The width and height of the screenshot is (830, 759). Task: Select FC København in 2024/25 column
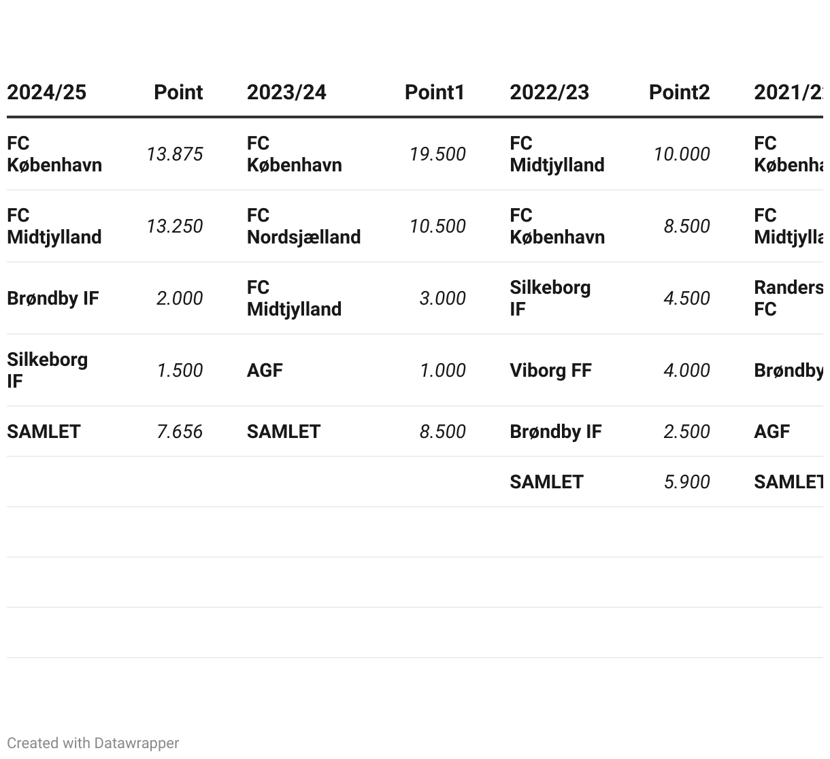pos(54,154)
